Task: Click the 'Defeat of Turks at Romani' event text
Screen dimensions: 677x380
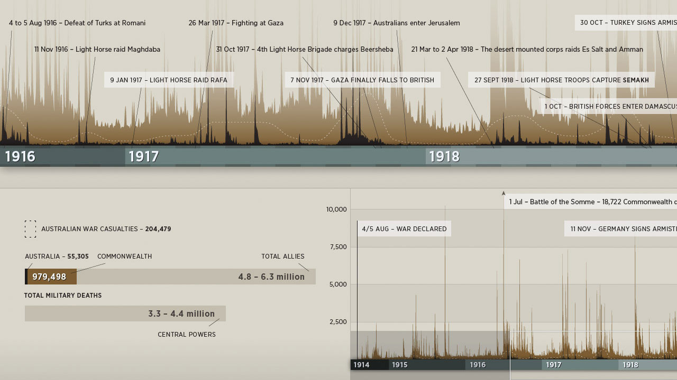Action: 77,23
